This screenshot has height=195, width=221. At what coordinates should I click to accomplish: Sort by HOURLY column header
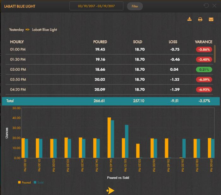(x=17, y=42)
